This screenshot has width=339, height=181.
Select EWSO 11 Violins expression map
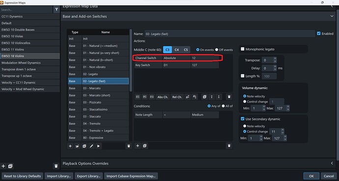[x=30, y=50]
